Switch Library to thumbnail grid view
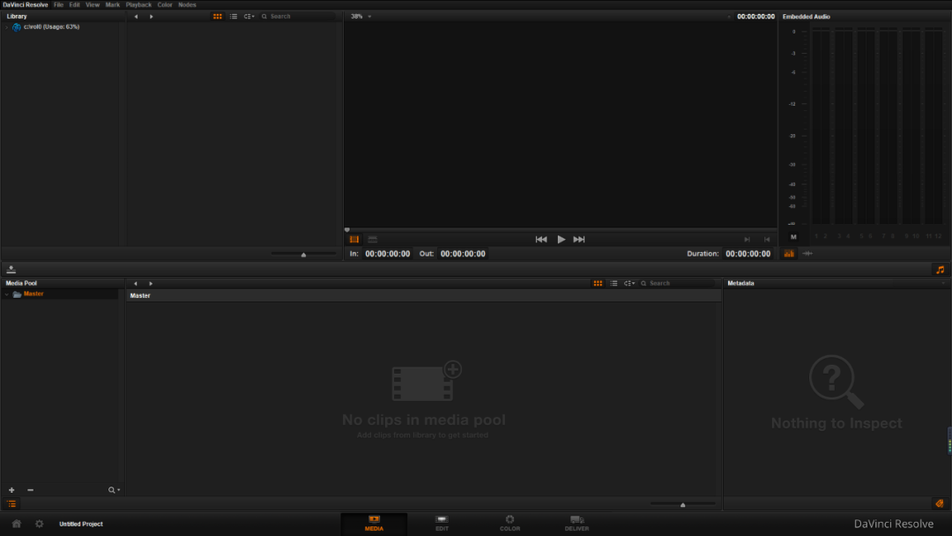Screen dimensions: 952x536 point(218,17)
